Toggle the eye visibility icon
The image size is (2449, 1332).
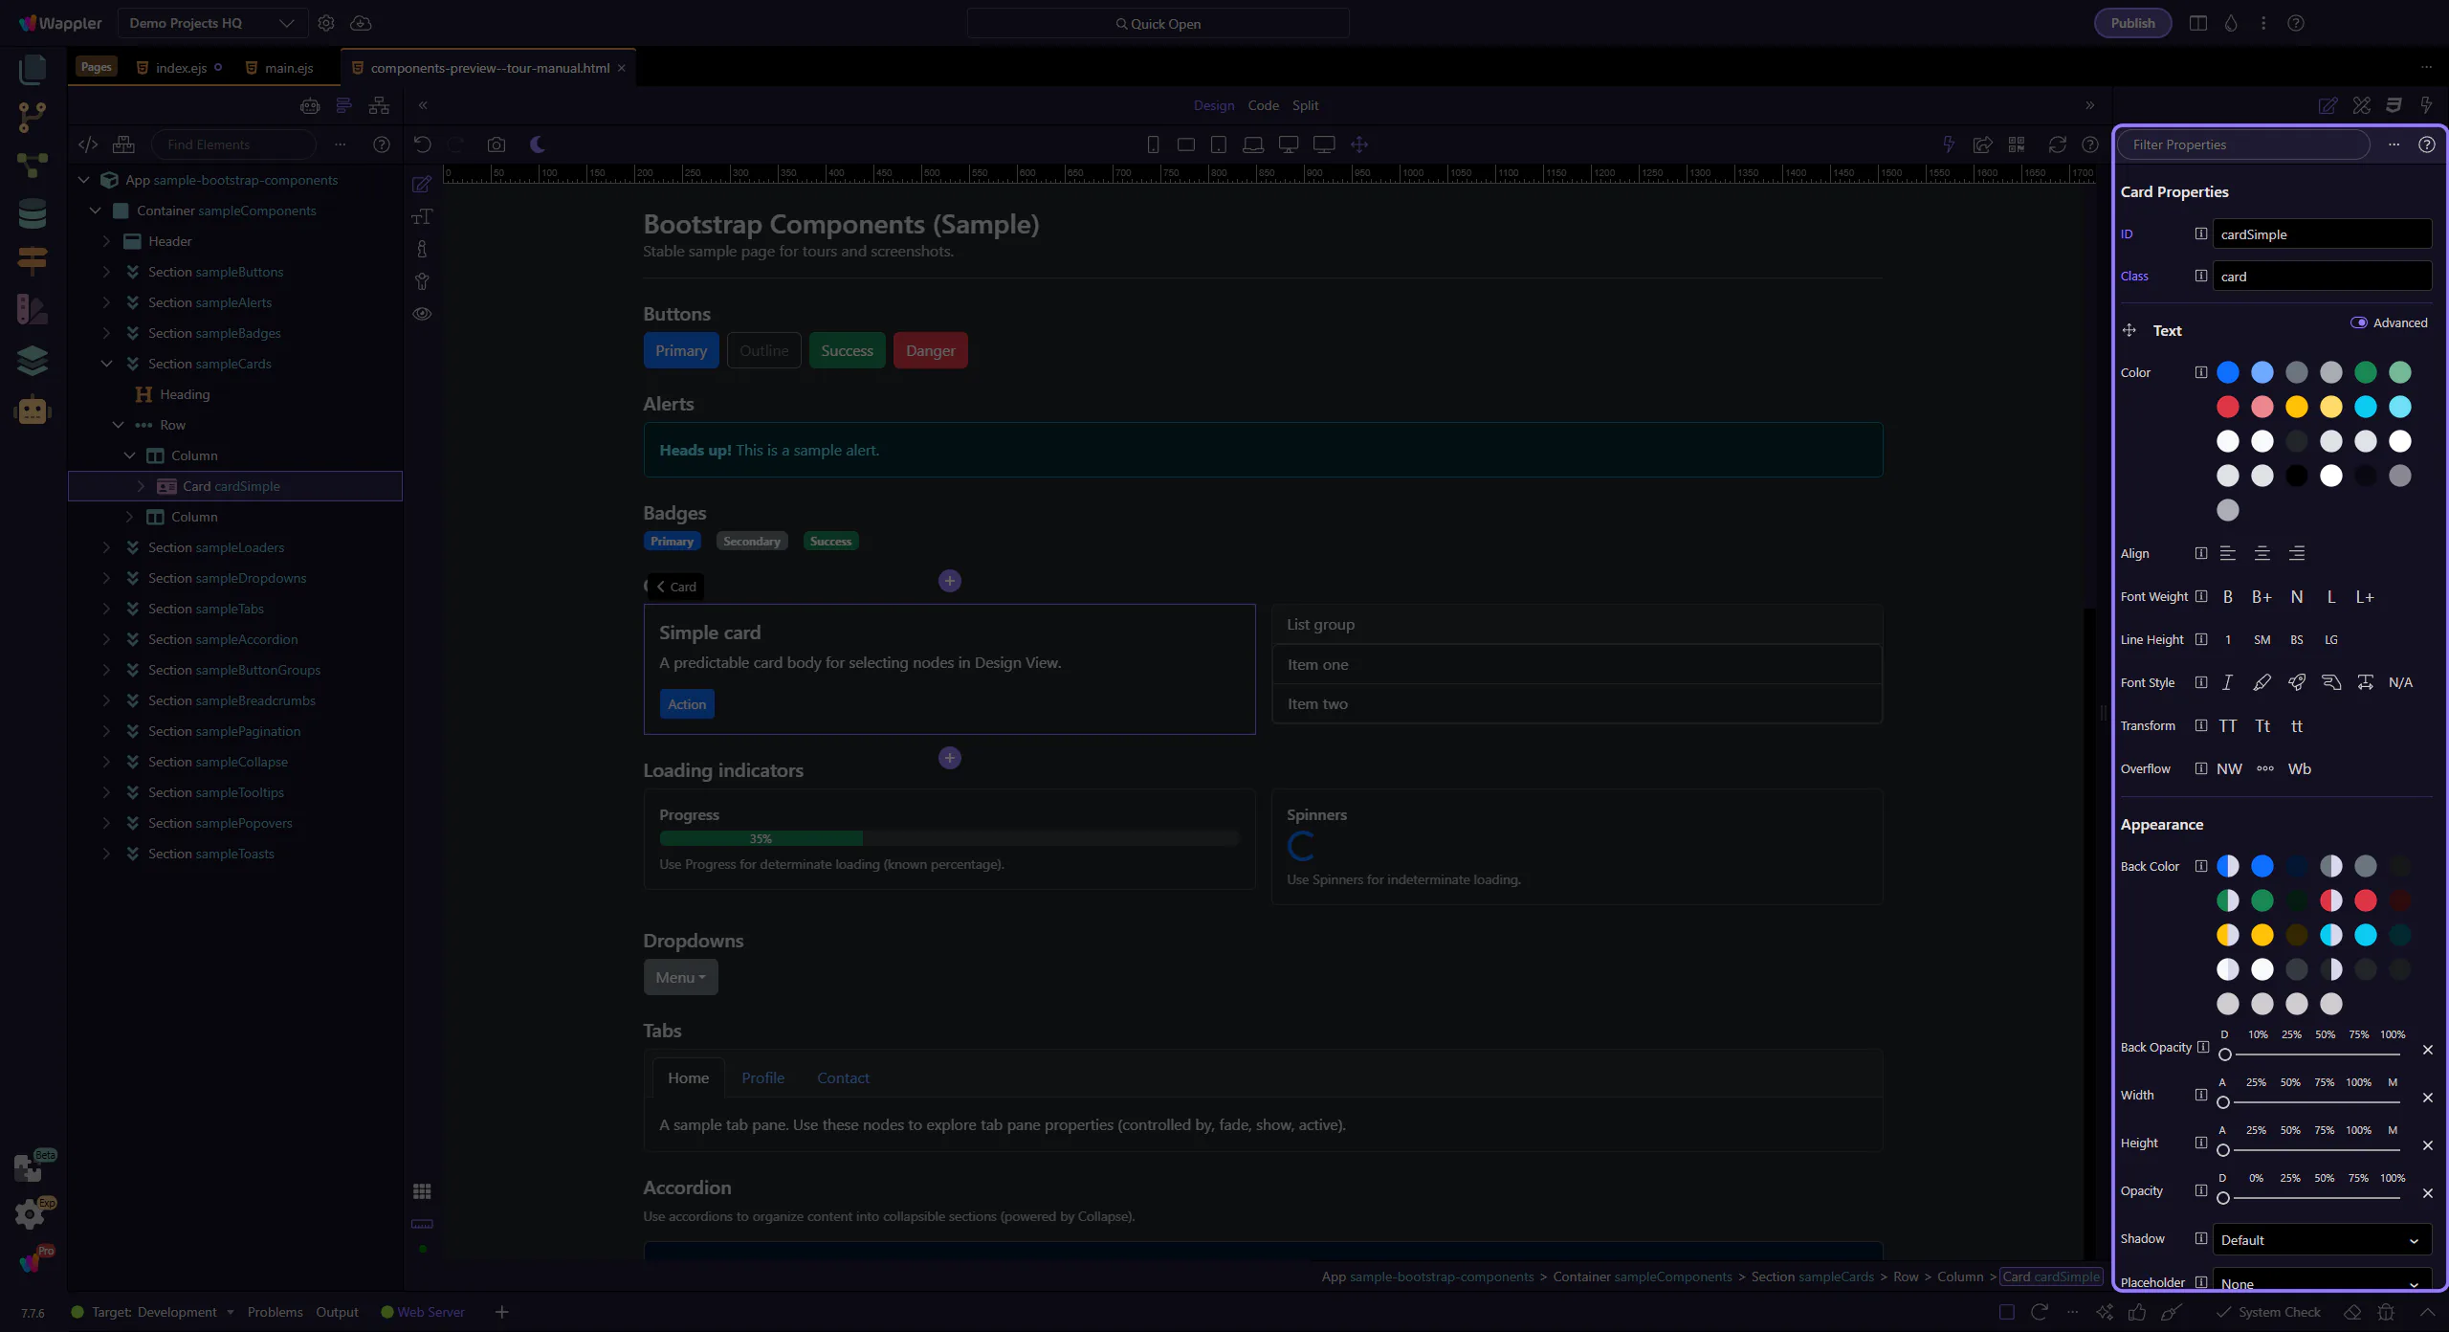(x=422, y=314)
